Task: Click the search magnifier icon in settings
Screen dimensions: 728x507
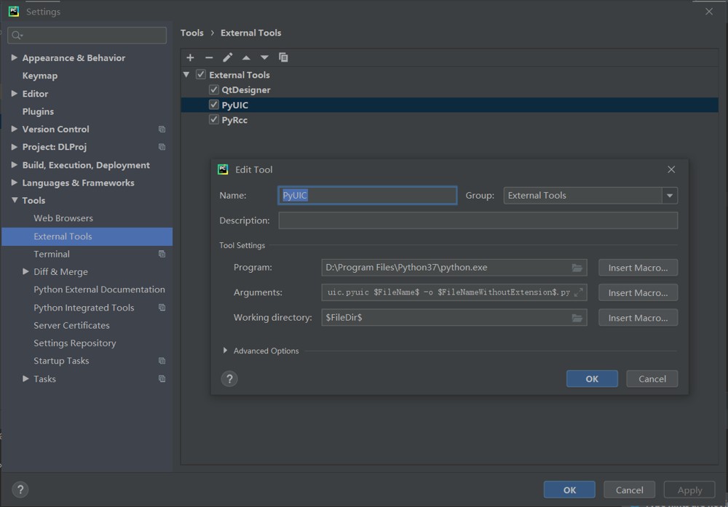Action: point(17,35)
